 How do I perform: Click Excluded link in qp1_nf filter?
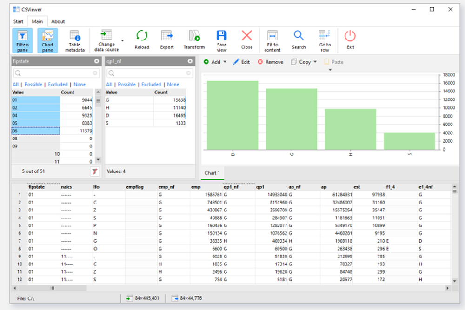pos(151,85)
